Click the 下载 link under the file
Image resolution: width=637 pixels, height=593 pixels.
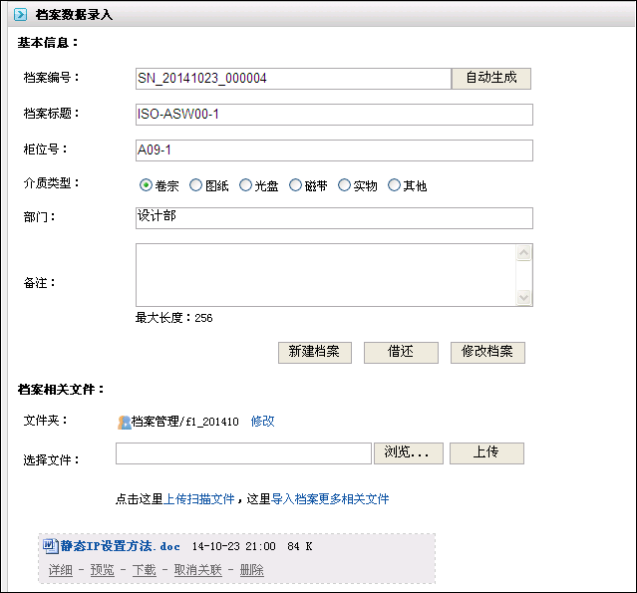[x=145, y=570]
